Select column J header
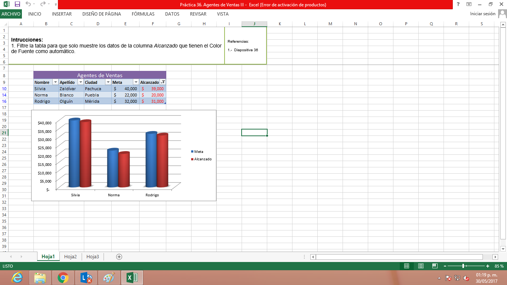 click(x=254, y=24)
